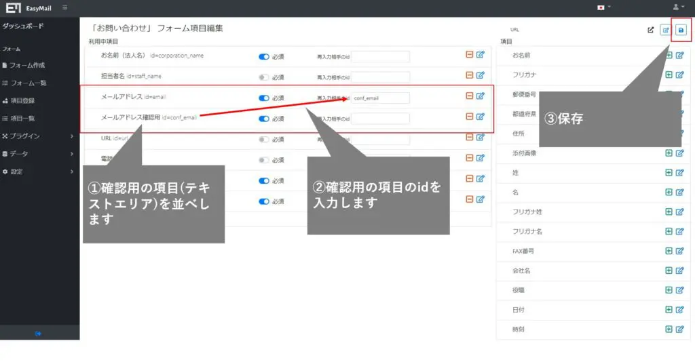Edit the フリガナ item
The width and height of the screenshot is (695, 362).
click(680, 75)
